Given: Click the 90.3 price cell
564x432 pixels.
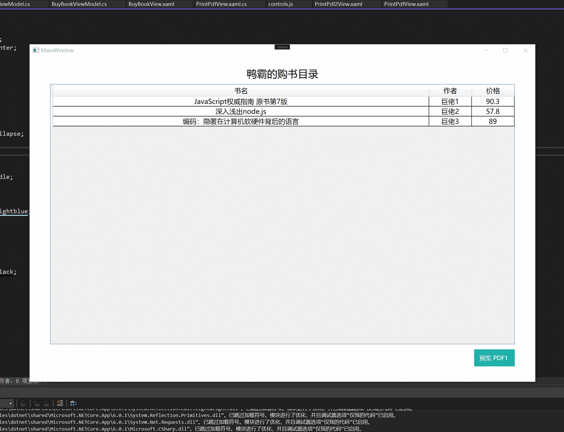Looking at the screenshot, I should 493,101.
